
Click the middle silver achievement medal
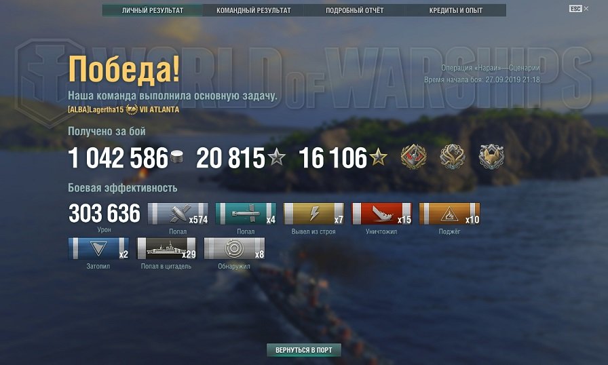coord(453,157)
